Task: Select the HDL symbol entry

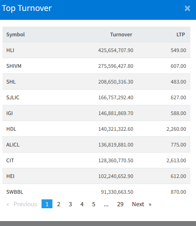Action: (x=11, y=129)
